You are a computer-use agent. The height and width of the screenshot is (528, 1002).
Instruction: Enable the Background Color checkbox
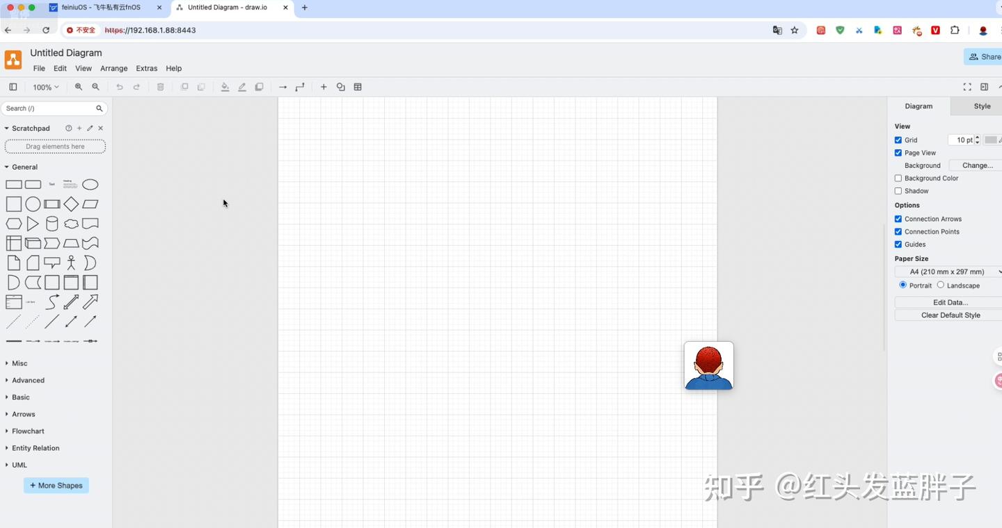898,179
